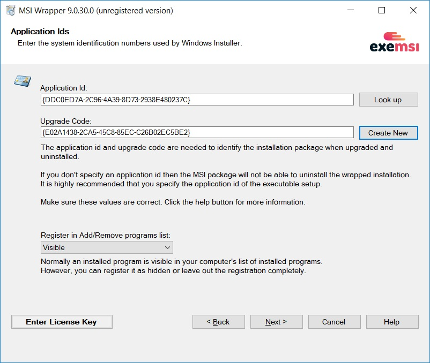Click the exemsi logo
The image size is (430, 363).
395,40
